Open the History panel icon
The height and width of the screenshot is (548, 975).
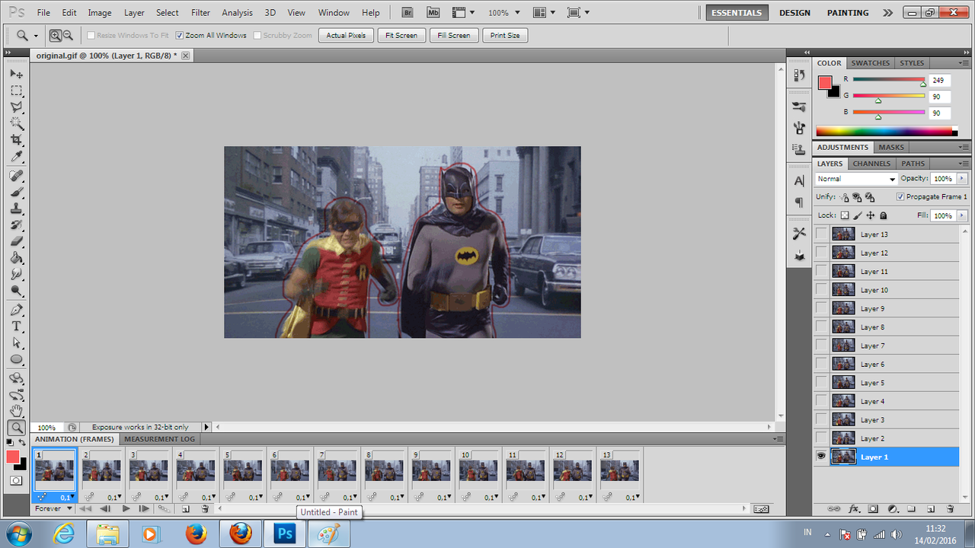point(799,75)
